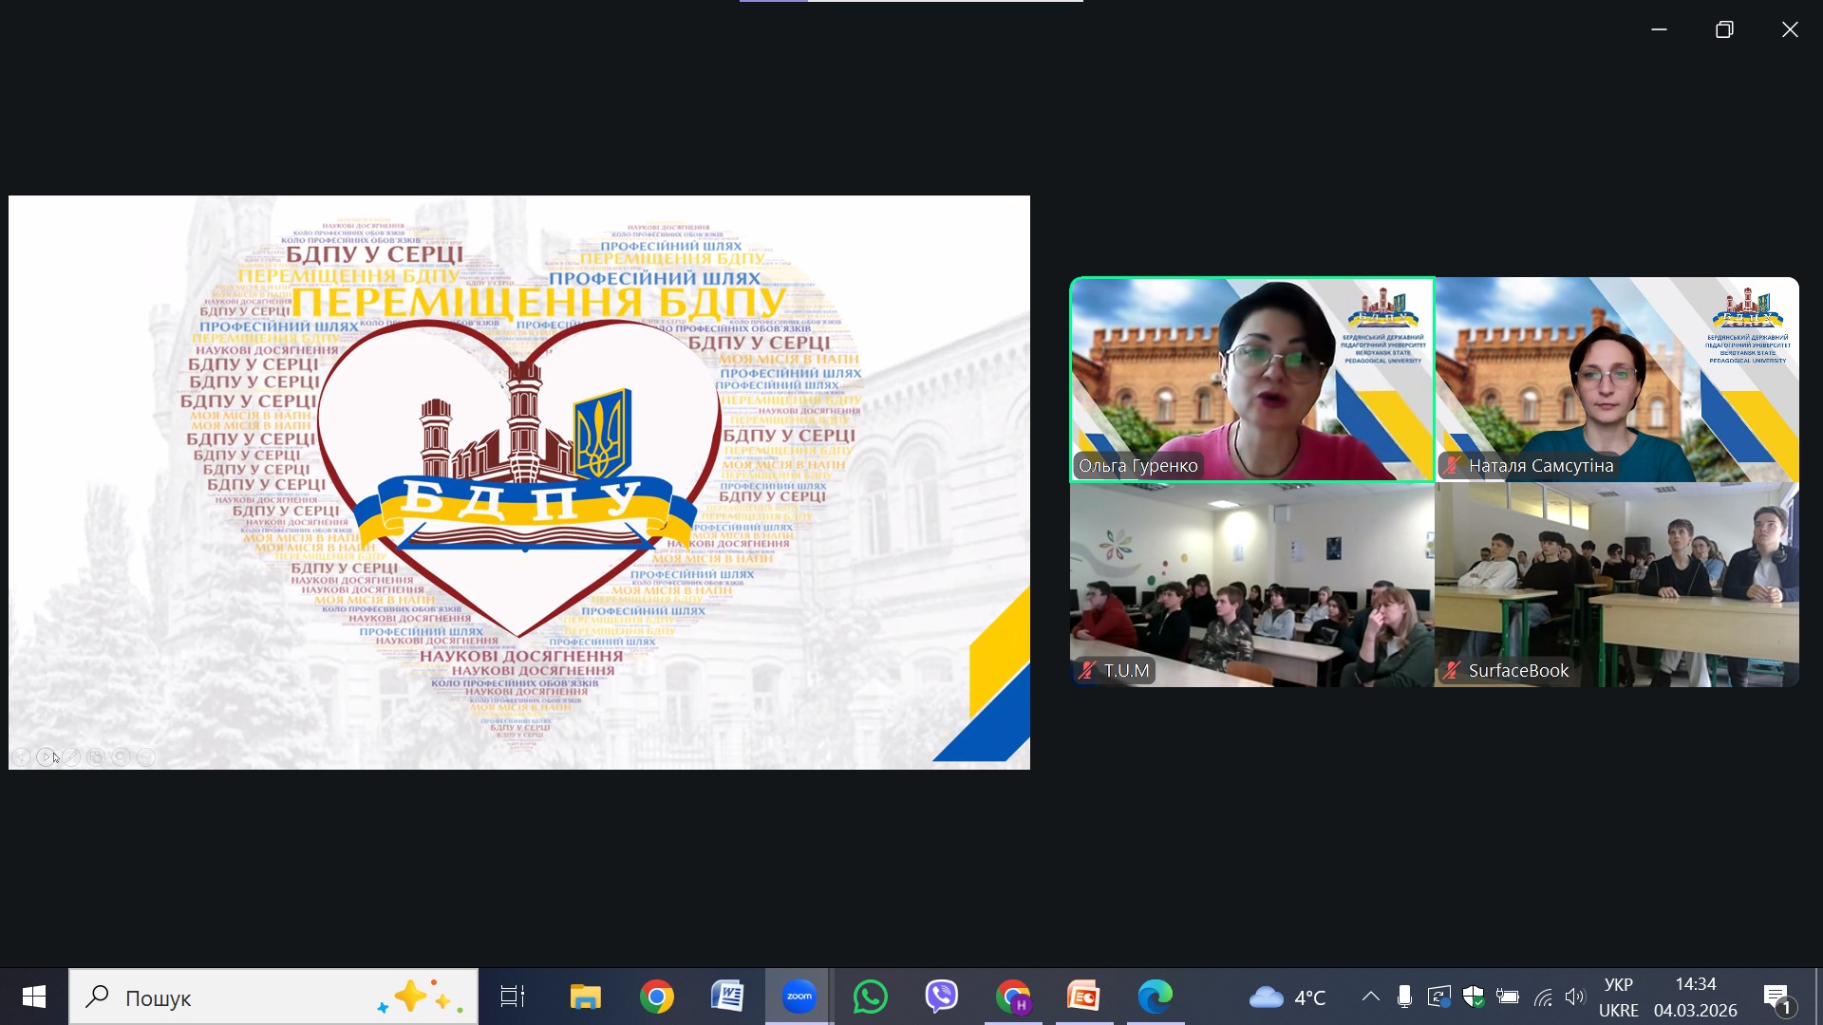1823x1025 pixels.
Task: Click the slide zoom magnifier icon
Action: pos(121,757)
